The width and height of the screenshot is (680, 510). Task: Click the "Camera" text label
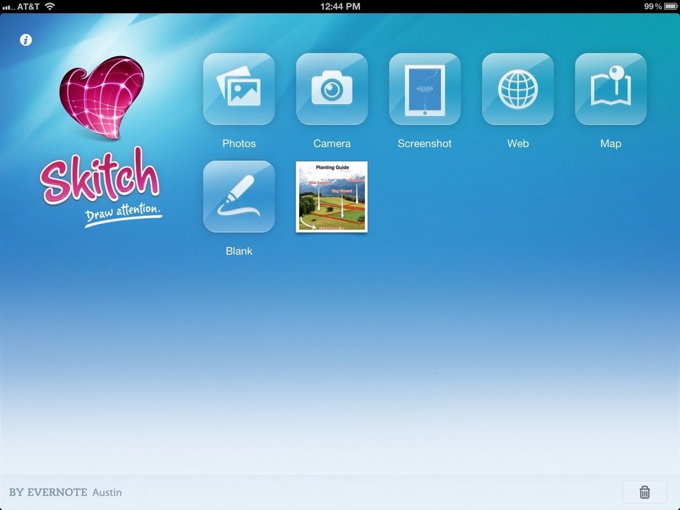(x=332, y=144)
